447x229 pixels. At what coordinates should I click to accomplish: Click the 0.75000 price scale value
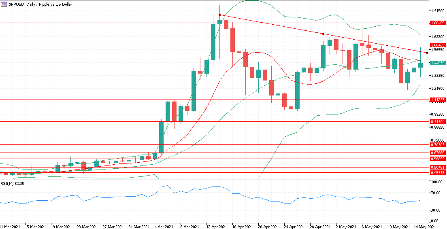click(438, 140)
